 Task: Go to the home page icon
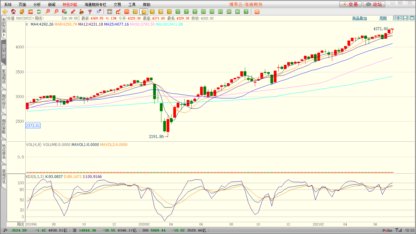pos(13,12)
